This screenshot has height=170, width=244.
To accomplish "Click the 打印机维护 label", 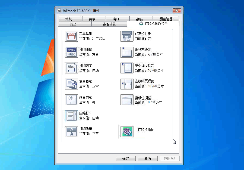I will [146, 130].
